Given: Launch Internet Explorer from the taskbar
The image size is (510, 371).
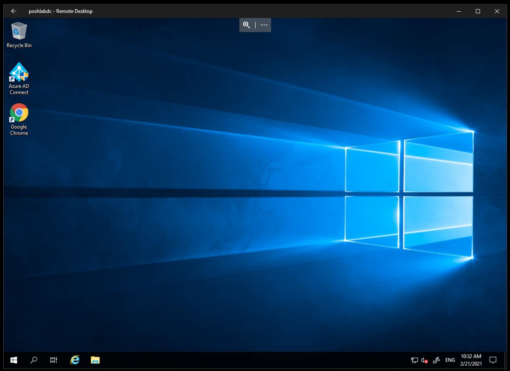Looking at the screenshot, I should [x=75, y=360].
